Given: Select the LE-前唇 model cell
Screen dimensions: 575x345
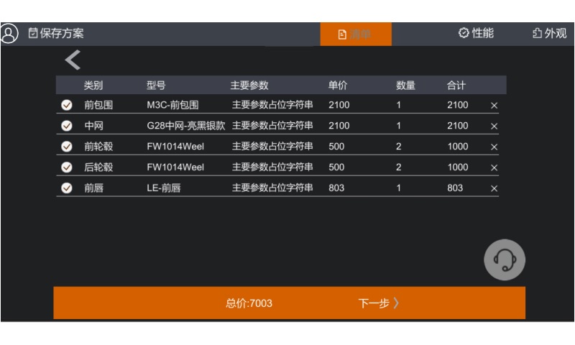Looking at the screenshot, I should pyautogui.click(x=164, y=188).
